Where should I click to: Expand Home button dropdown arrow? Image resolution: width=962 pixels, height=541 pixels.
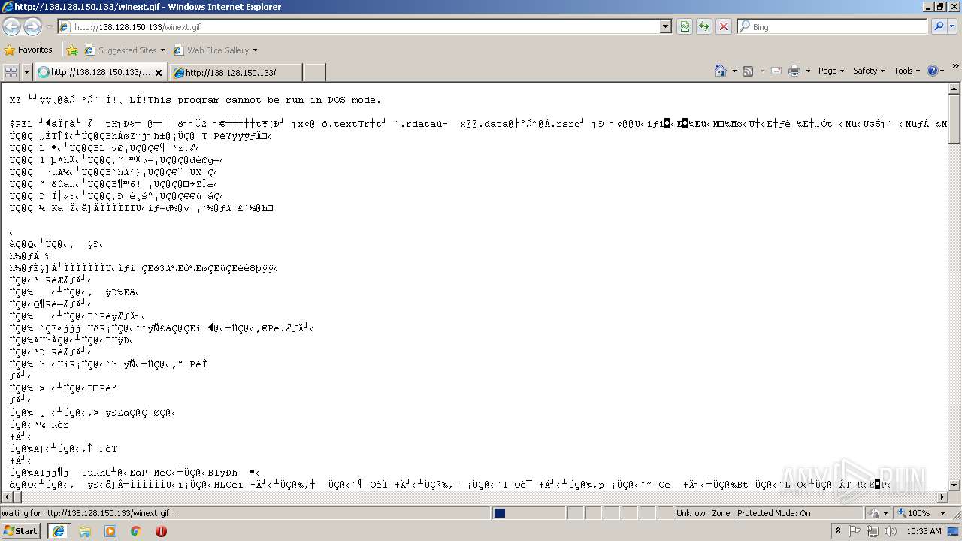734,71
